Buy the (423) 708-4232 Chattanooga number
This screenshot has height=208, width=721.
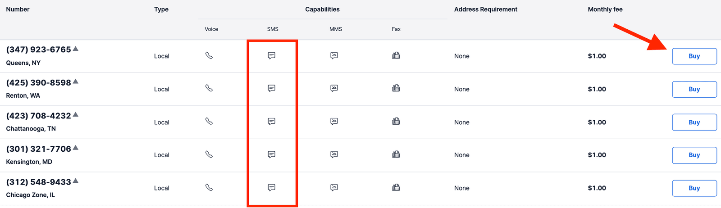tap(694, 122)
